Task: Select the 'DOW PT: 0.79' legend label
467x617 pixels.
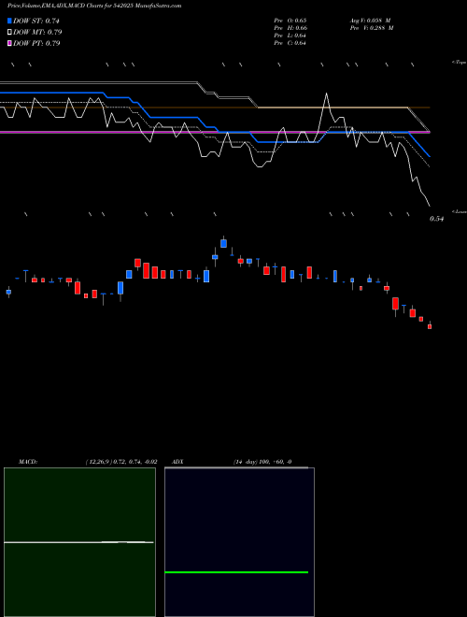Action: (36, 43)
